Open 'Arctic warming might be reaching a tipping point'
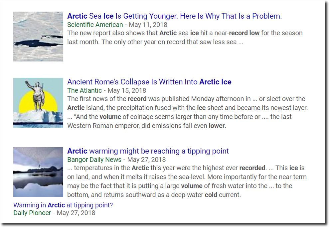This screenshot has width=329, height=227. (148, 151)
